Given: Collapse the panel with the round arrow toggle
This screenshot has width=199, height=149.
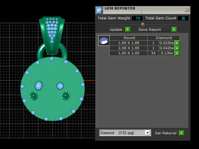Looking at the screenshot, I should 143,24.
